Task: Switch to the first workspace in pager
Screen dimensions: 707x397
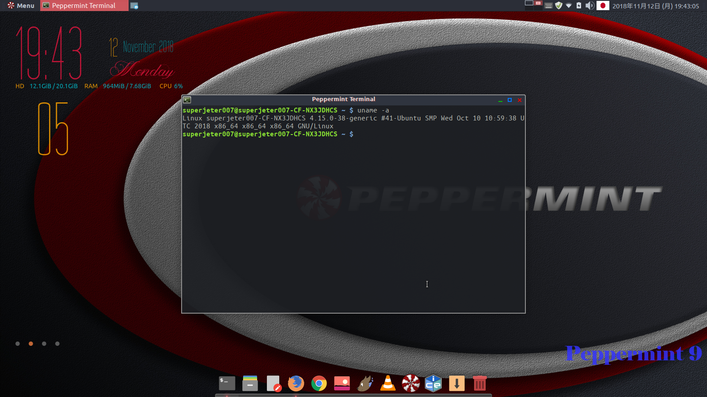Action: [x=529, y=3]
